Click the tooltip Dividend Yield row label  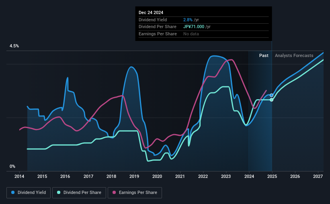coord(153,20)
